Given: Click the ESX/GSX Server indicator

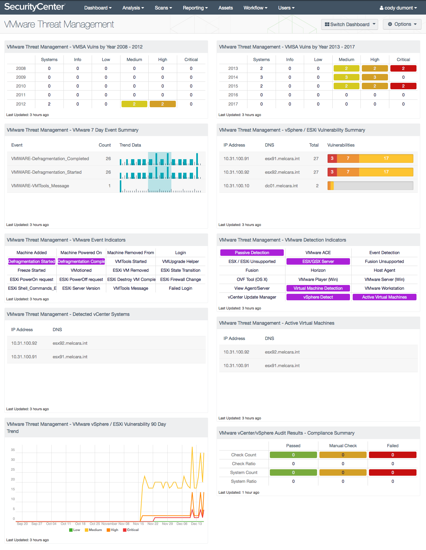Looking at the screenshot, I should [318, 262].
